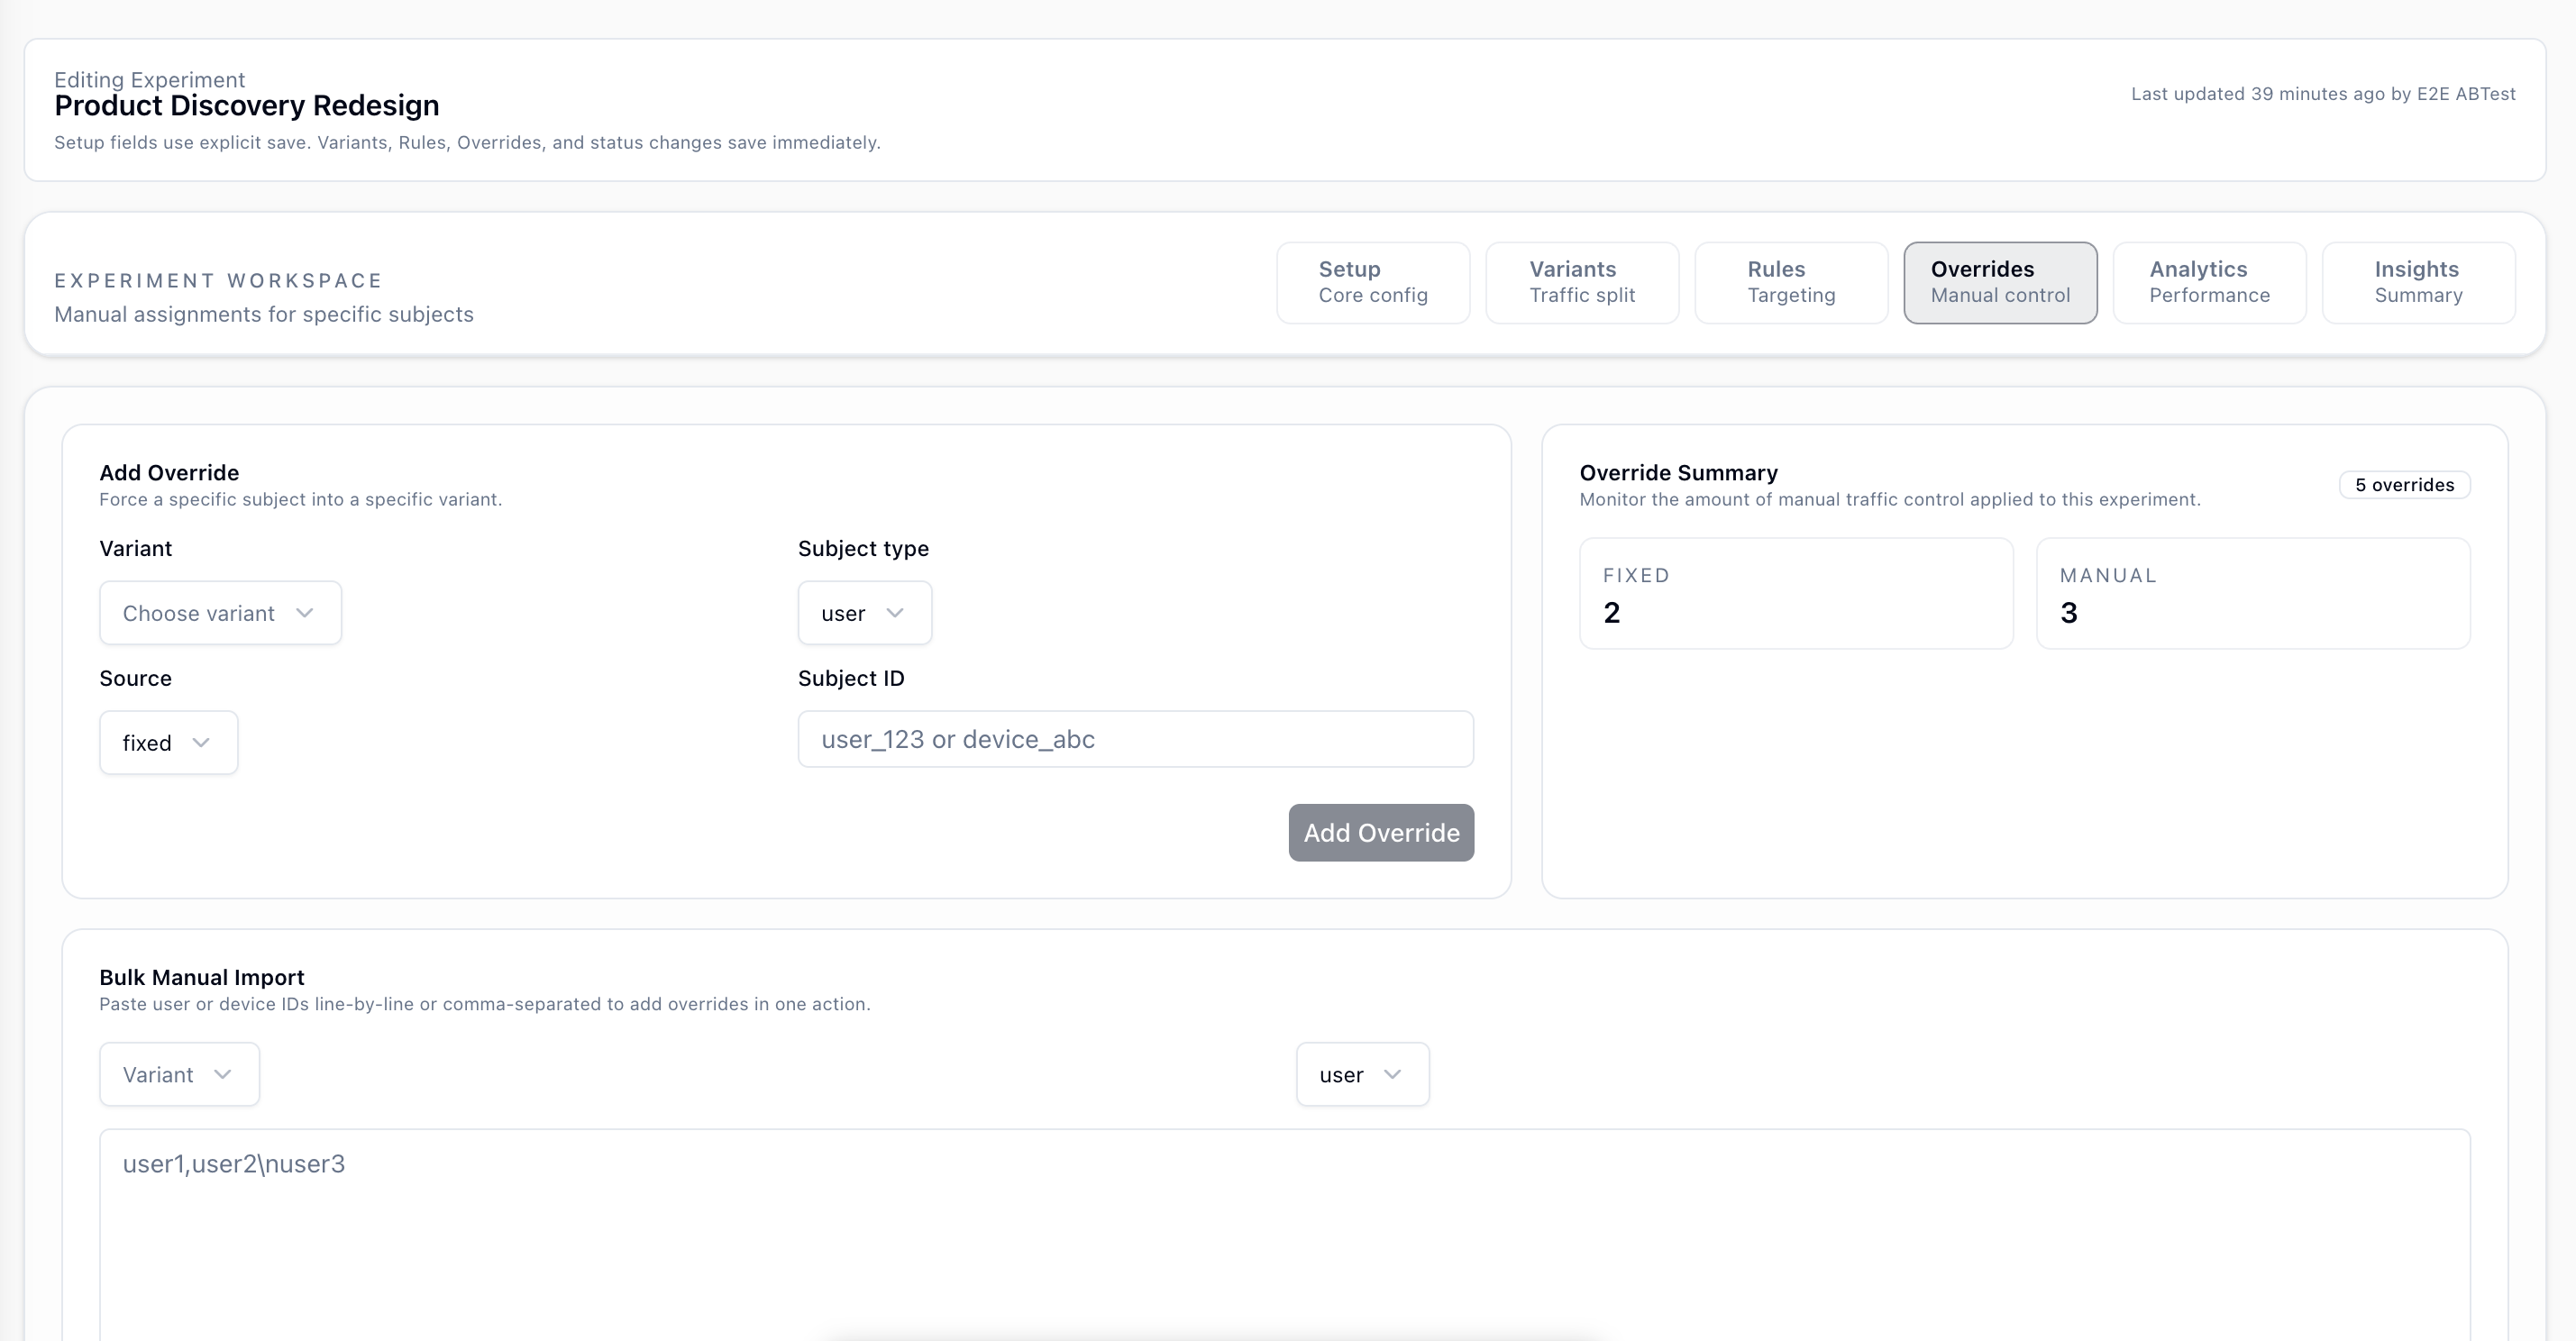
Task: Switch to the Overrides Manual control tab
Action: coord(1999,282)
